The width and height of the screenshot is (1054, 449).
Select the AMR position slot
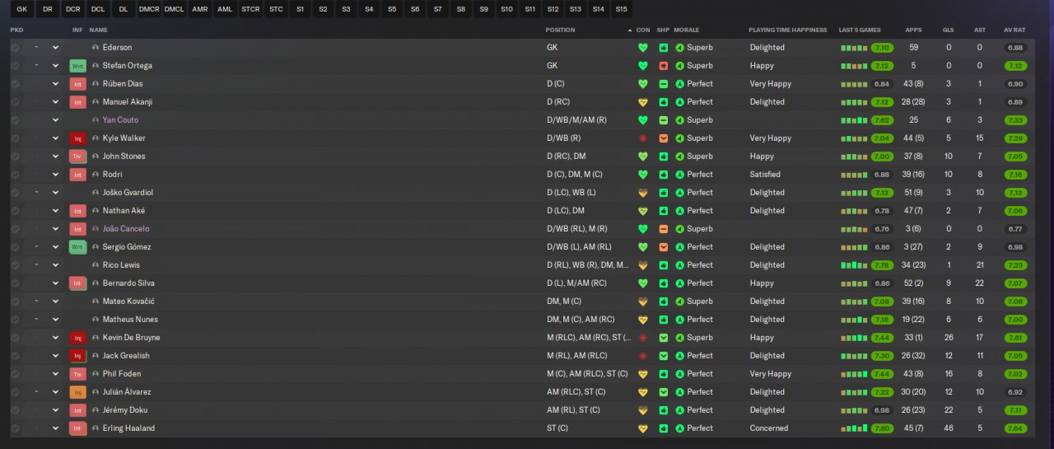199,10
